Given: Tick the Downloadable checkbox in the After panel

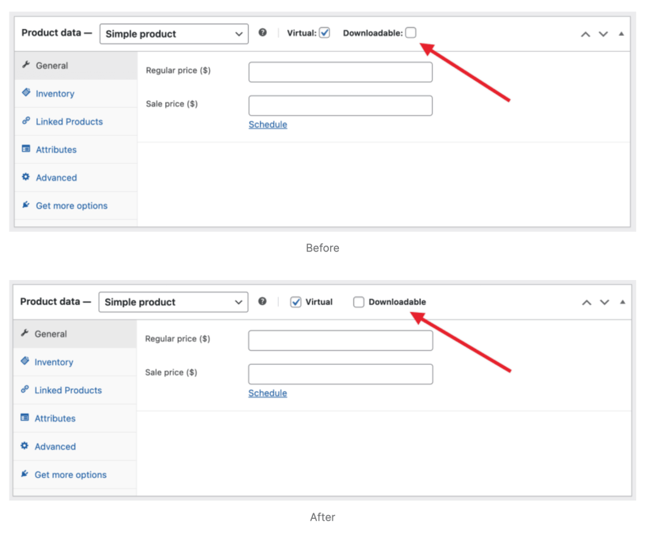Looking at the screenshot, I should (359, 302).
